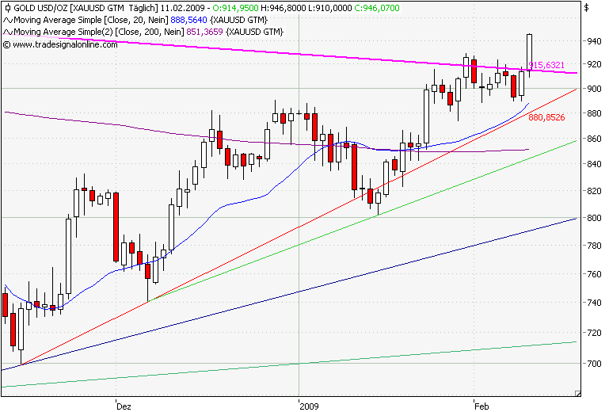Click the low value L:910,0000

click(329, 8)
